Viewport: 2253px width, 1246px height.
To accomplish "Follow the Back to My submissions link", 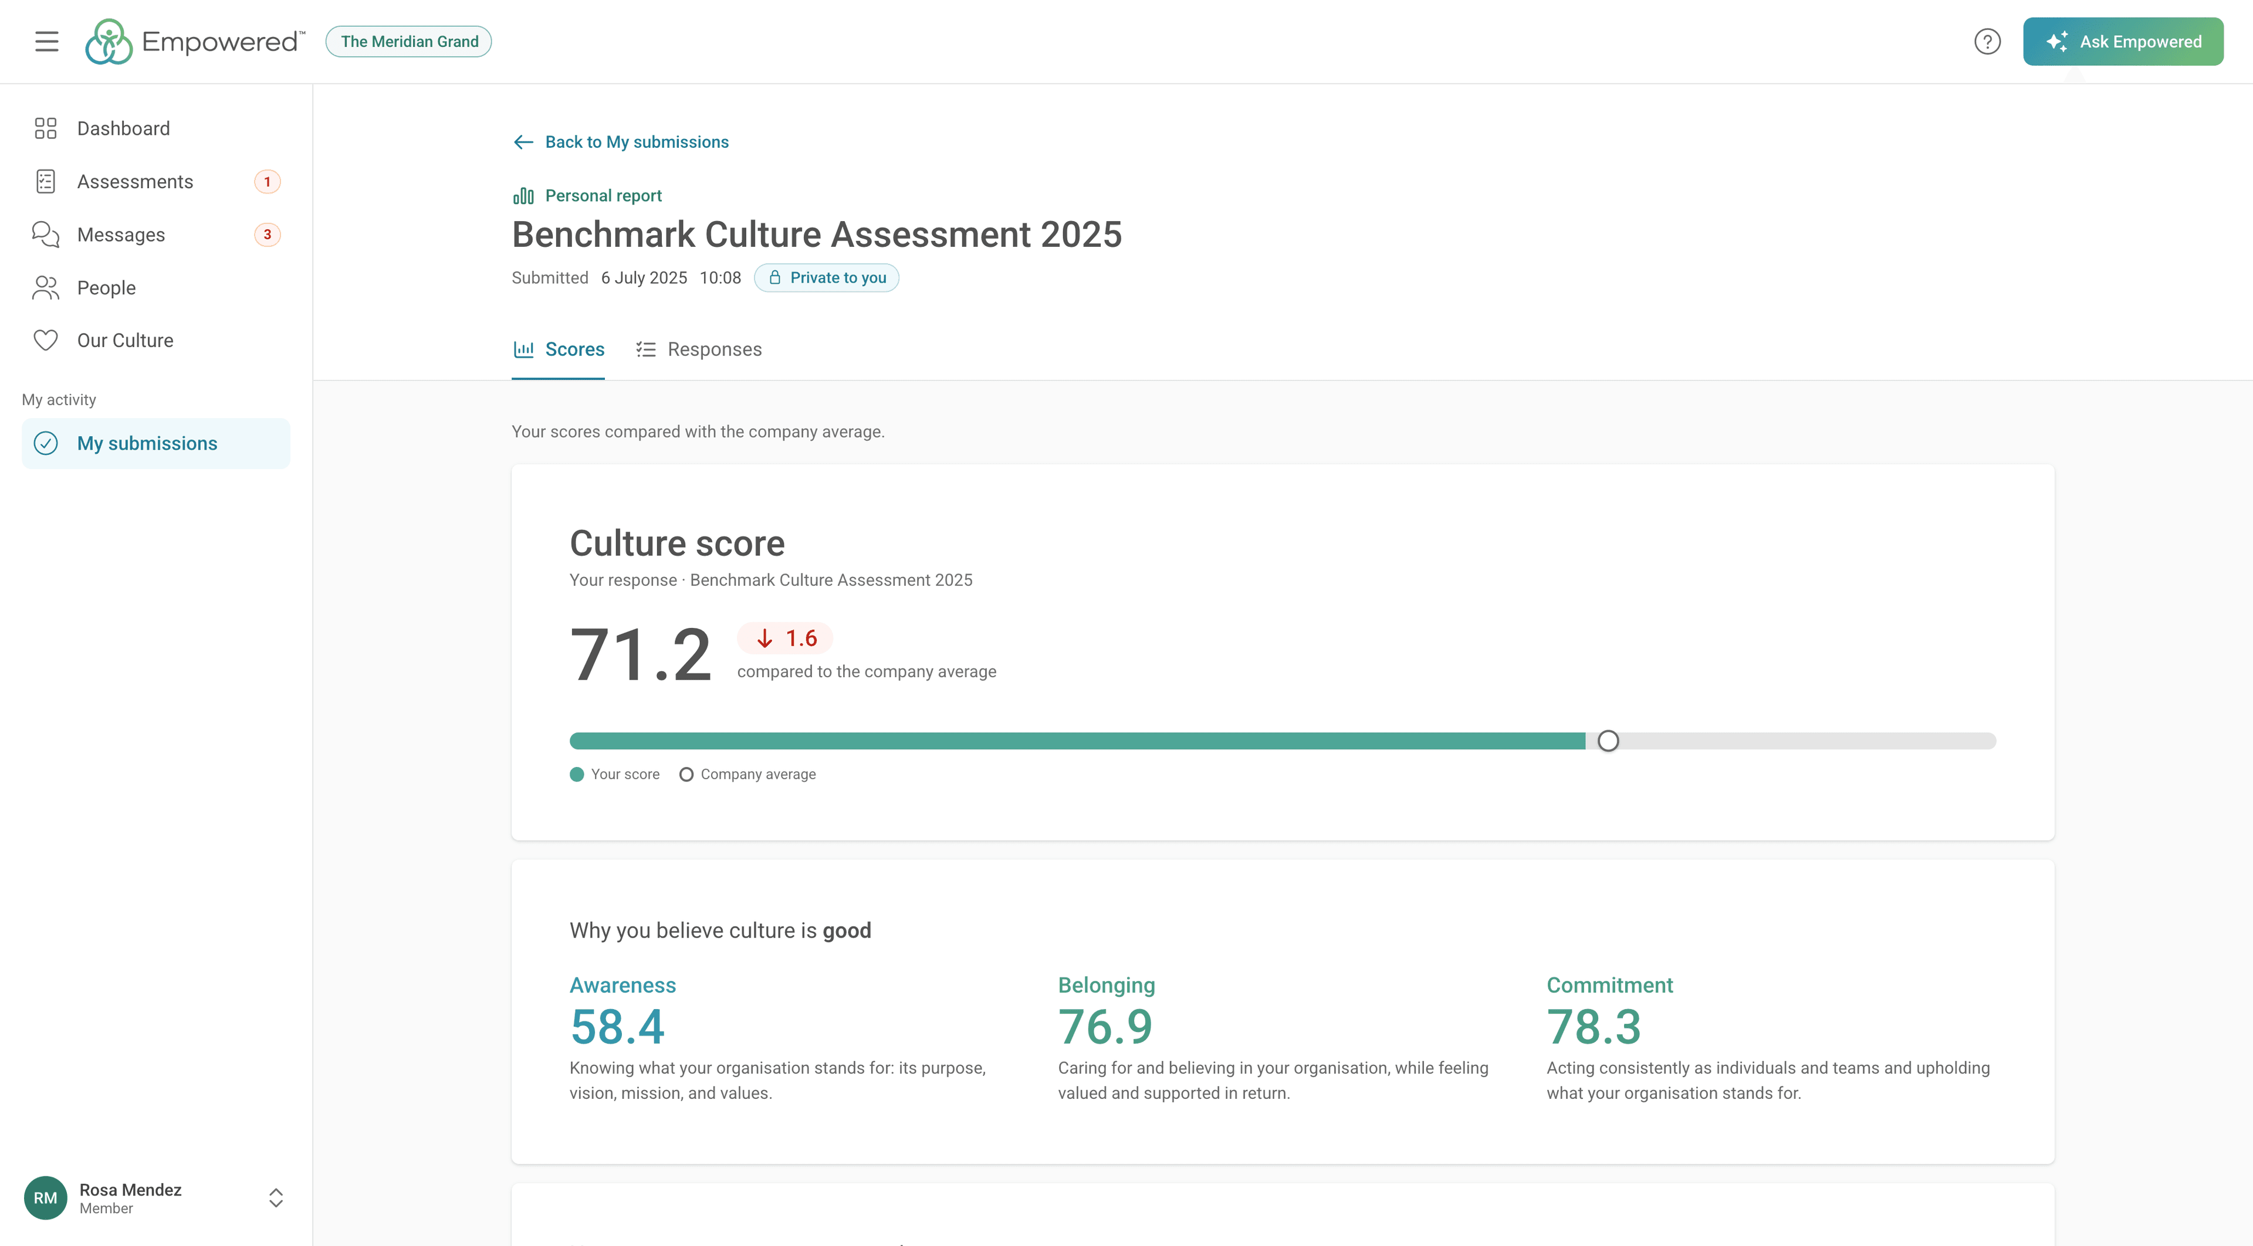I will point(620,141).
